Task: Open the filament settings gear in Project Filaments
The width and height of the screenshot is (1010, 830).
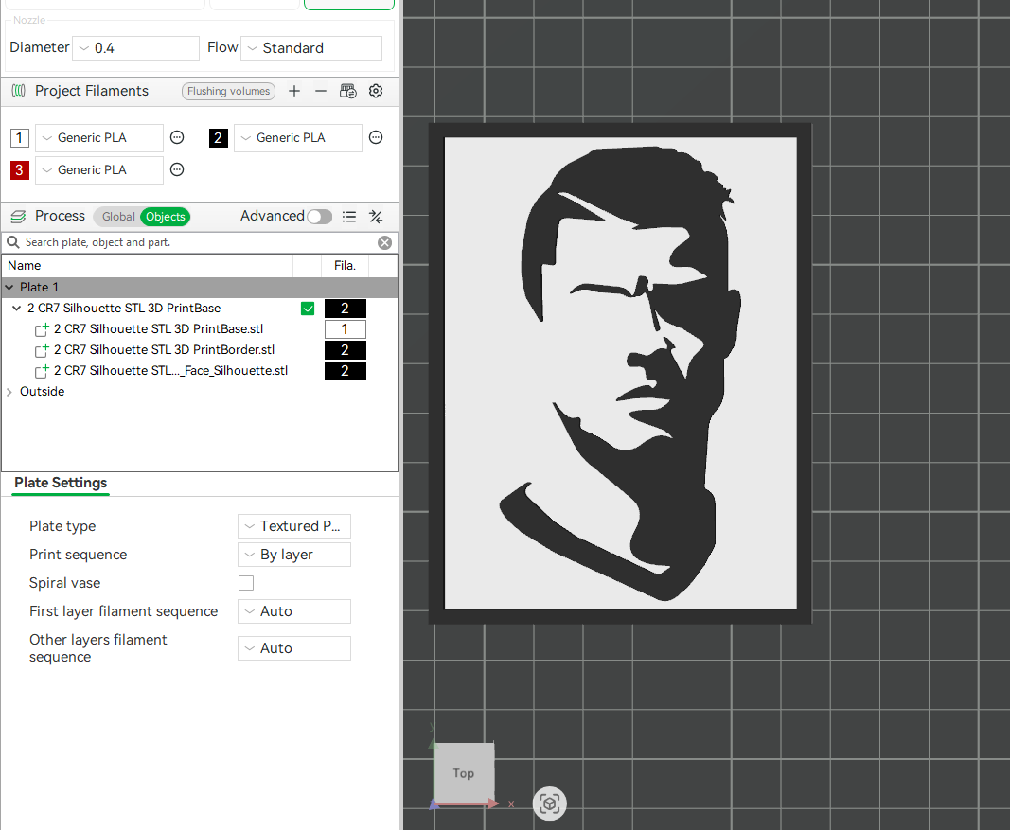Action: pyautogui.click(x=376, y=91)
